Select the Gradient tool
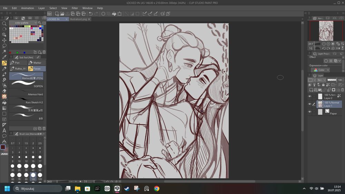The width and height of the screenshot is (345, 194). [x=4, y=108]
